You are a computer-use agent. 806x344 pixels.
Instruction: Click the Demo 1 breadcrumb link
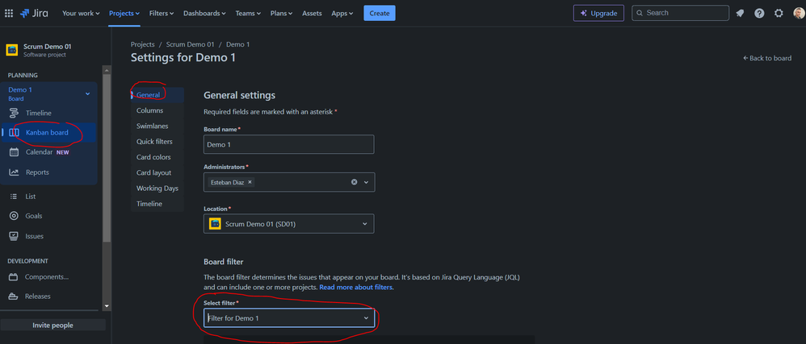(x=238, y=44)
